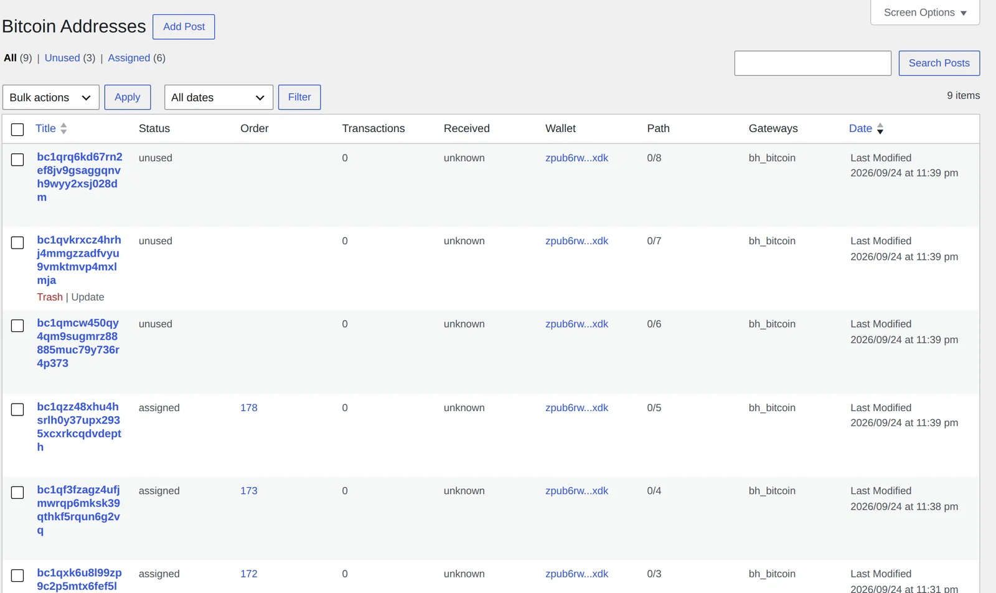Screen dimensions: 996x593
Task: Open wallet zpub6rw...xdk in path 0/6 row
Action: tap(576, 324)
